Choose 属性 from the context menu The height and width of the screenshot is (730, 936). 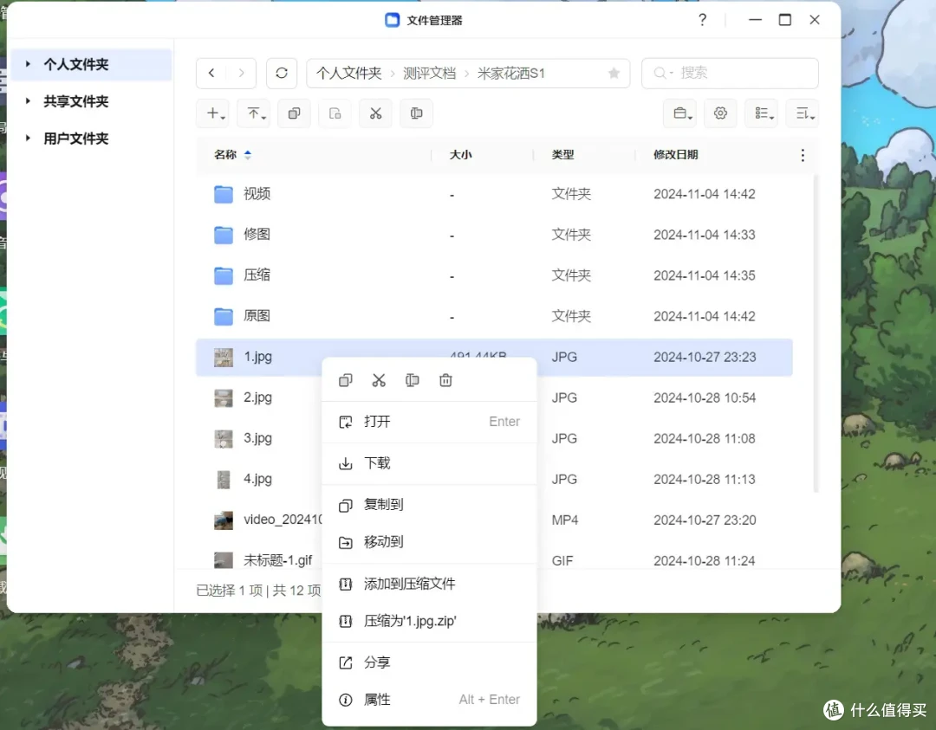[x=429, y=700]
